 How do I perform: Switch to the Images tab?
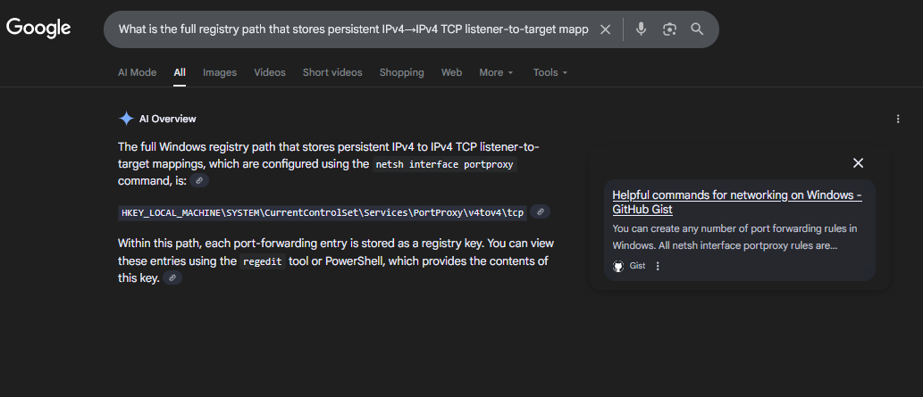click(x=220, y=72)
